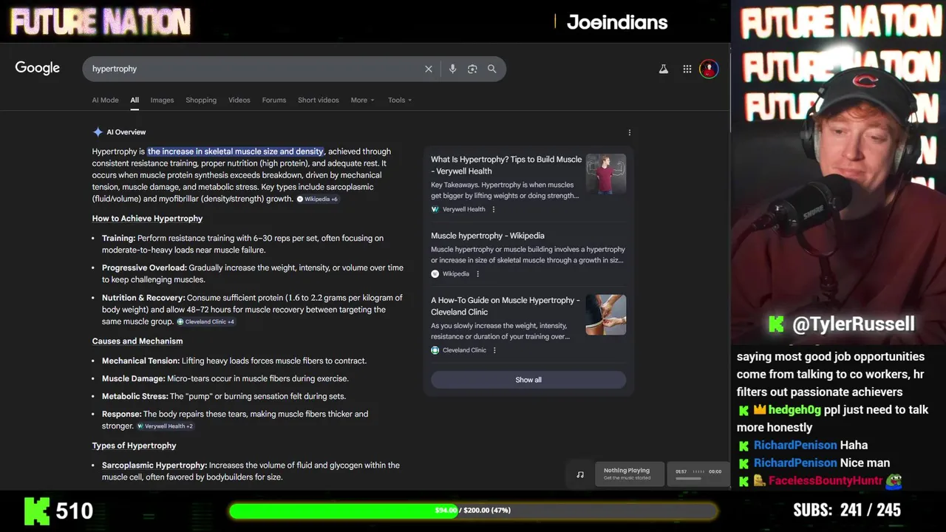Switch to Short videos tab
This screenshot has width=946, height=532.
(x=318, y=100)
